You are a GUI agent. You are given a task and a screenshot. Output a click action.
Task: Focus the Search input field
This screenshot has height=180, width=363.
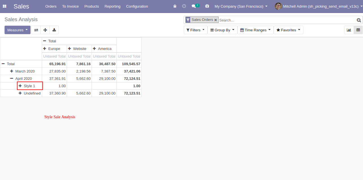(287, 20)
